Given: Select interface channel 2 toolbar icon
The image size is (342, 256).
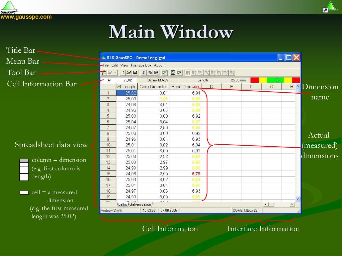Looking at the screenshot, I should click(194, 72).
